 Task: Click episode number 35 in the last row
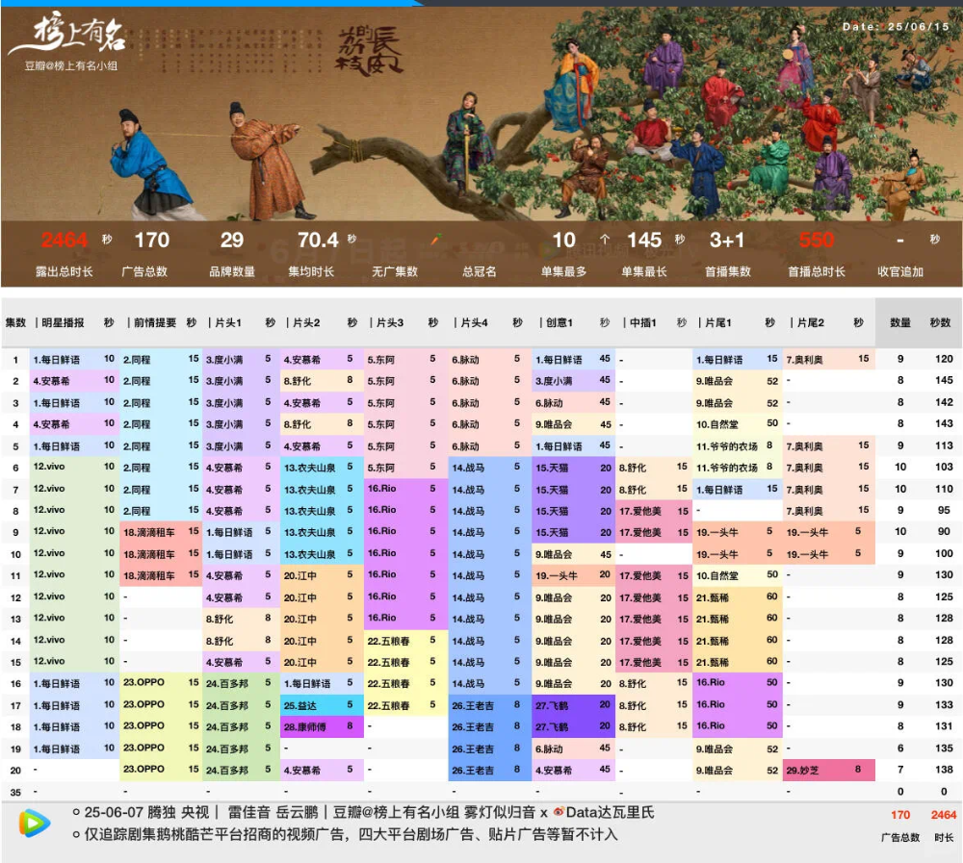(x=16, y=793)
